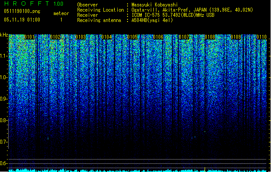Click the 0102 time marker
The width and height of the screenshot is (271, 172).
(55, 37)
